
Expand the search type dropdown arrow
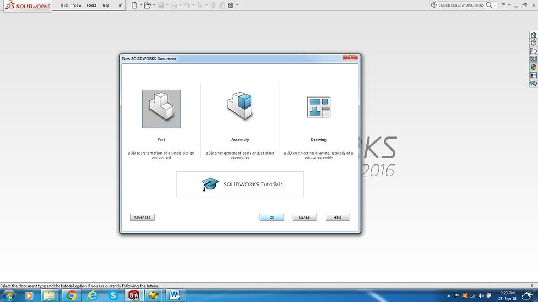[x=495, y=5]
